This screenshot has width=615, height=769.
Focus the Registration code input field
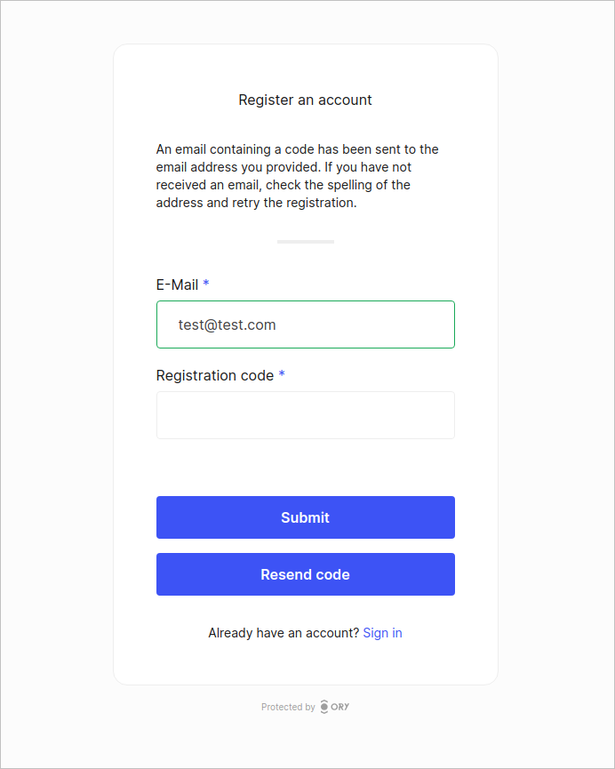tap(305, 415)
